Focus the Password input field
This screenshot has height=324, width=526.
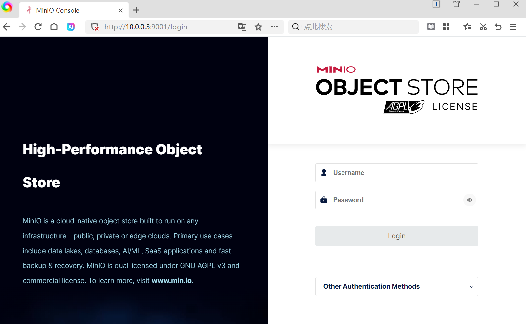tap(397, 200)
